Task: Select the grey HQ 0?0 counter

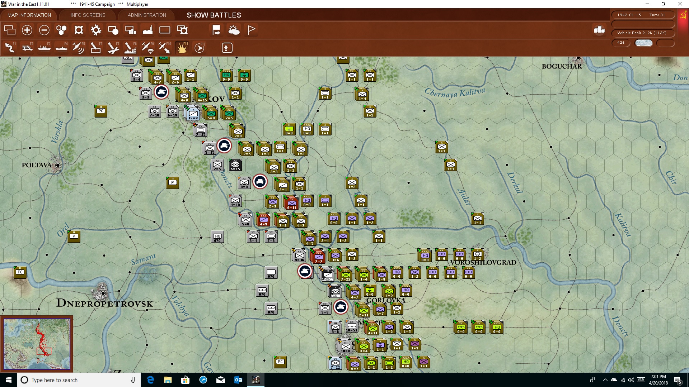Action: click(x=217, y=237)
